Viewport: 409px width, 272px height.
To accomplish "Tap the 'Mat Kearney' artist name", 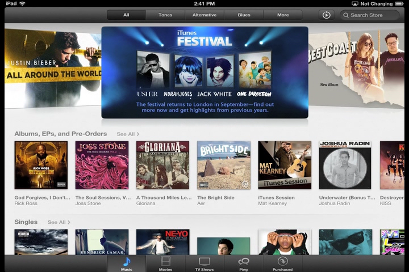I will tap(272, 203).
